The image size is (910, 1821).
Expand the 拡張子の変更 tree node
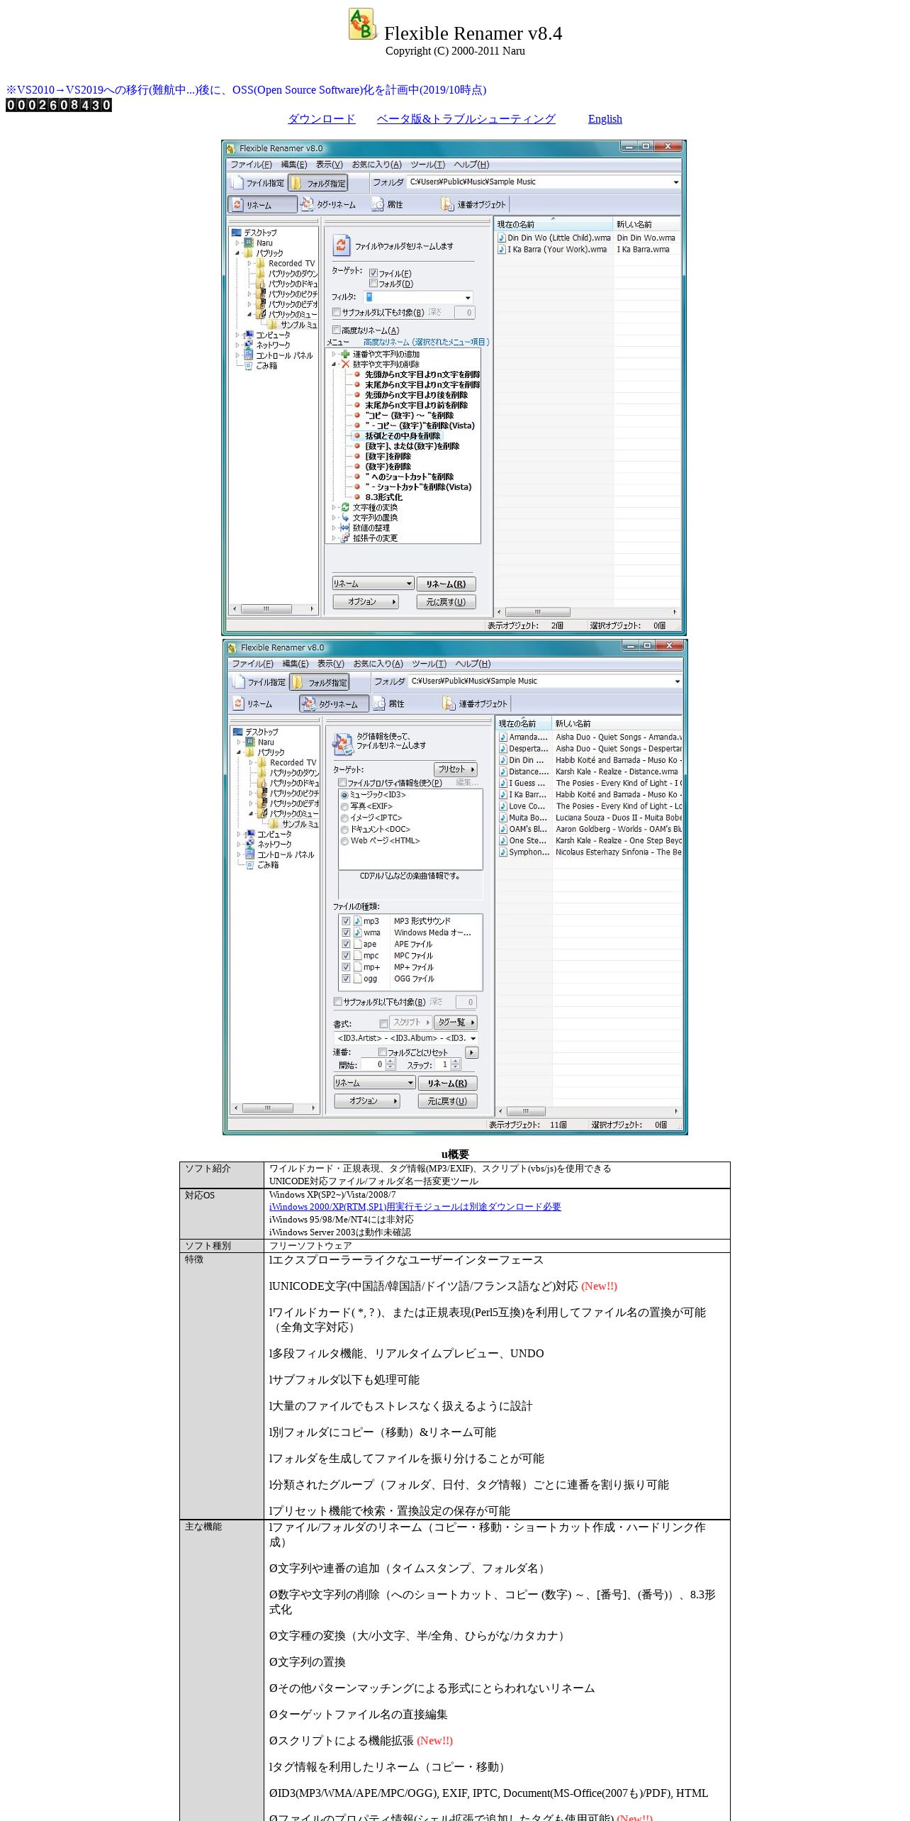[x=335, y=538]
